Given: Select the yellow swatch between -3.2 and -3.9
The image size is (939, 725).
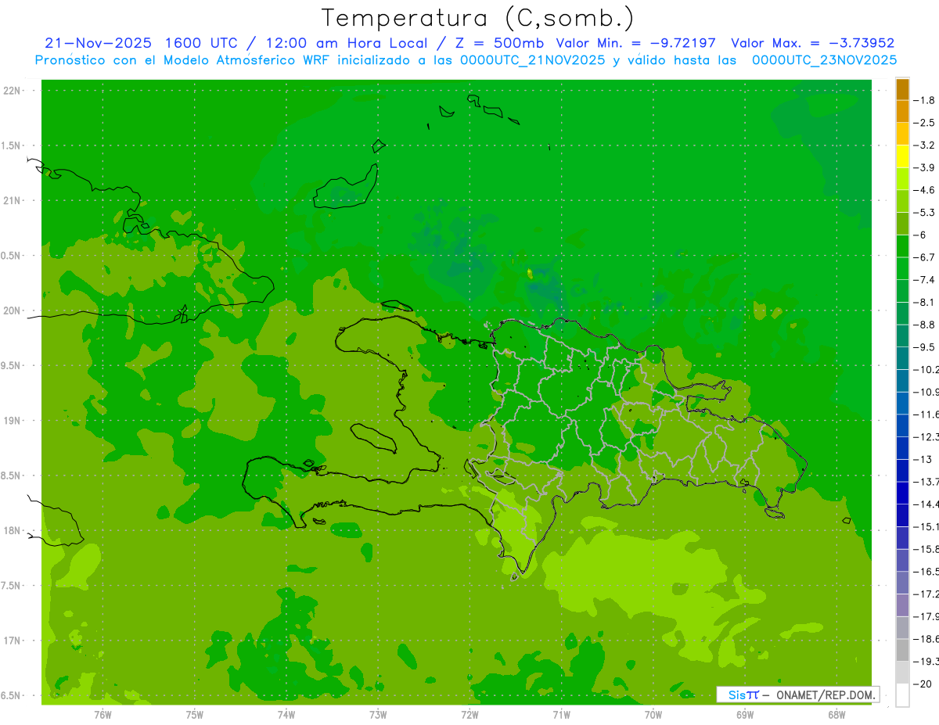Looking at the screenshot, I should pyautogui.click(x=902, y=156).
